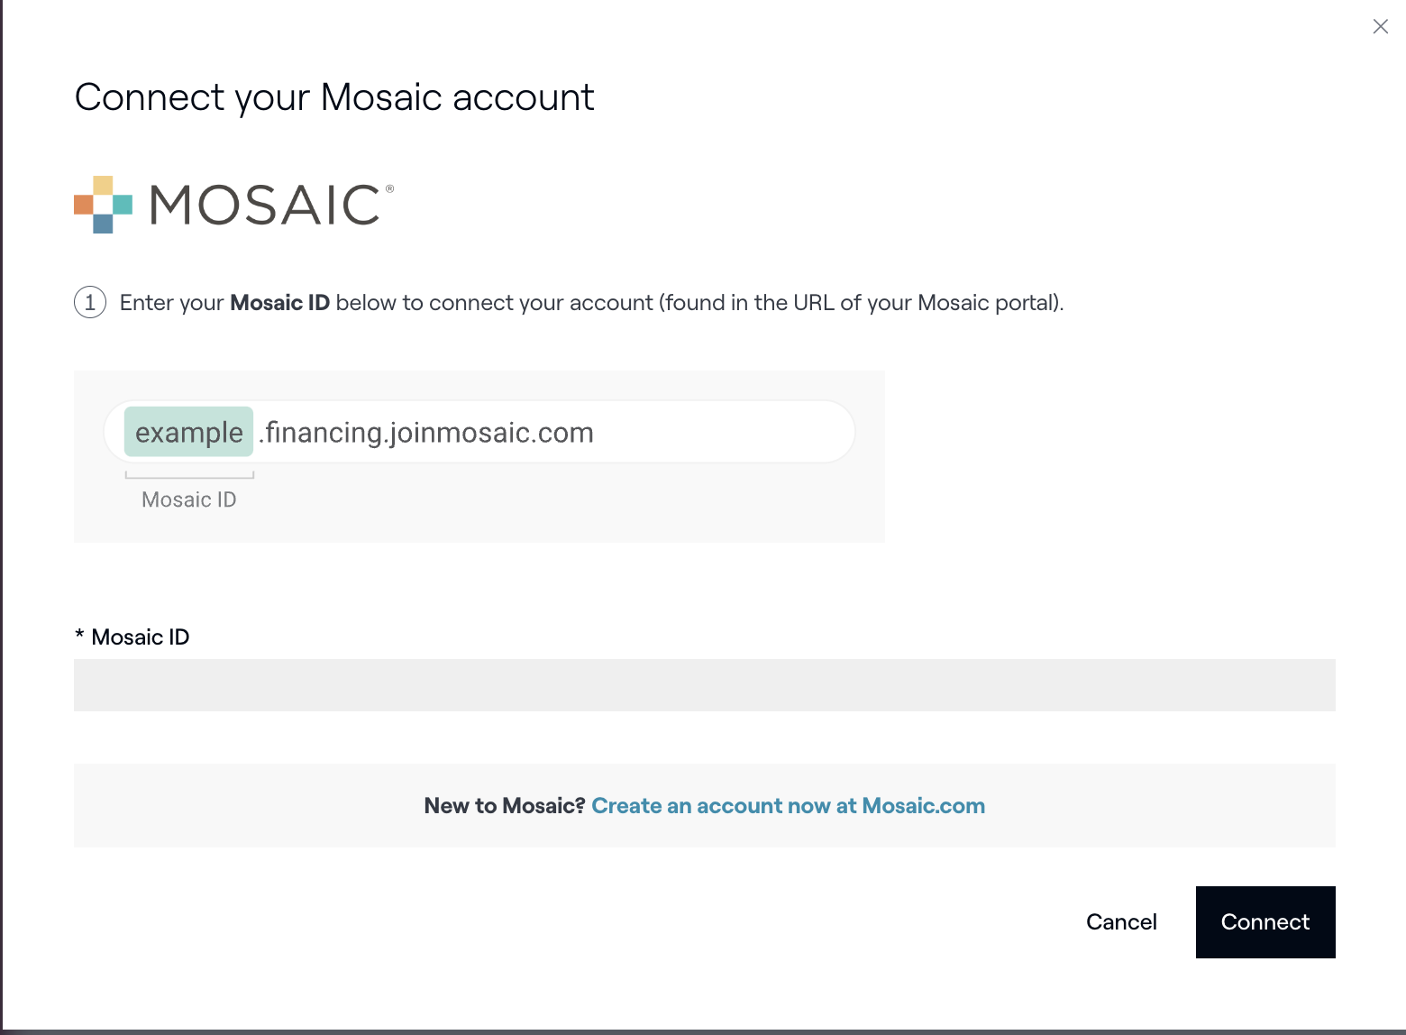This screenshot has width=1406, height=1035.
Task: Open the "Create an account now at Mosaic.com" link
Action: point(788,806)
